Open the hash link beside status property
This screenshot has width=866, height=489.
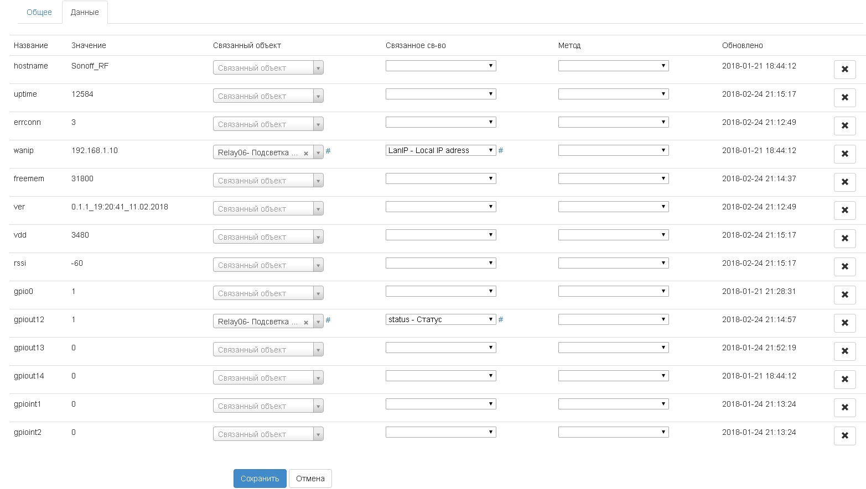[501, 319]
